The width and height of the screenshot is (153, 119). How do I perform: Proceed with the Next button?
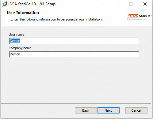[x=109, y=110]
